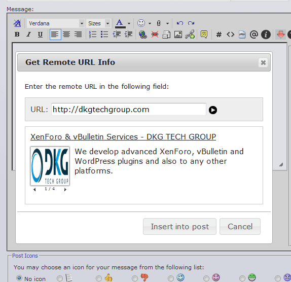
Task: Click the editor resize handle
Action: pos(281,164)
